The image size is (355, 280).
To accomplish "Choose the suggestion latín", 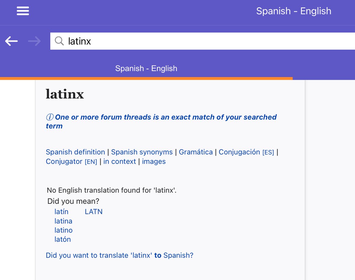I will [x=61, y=212].
